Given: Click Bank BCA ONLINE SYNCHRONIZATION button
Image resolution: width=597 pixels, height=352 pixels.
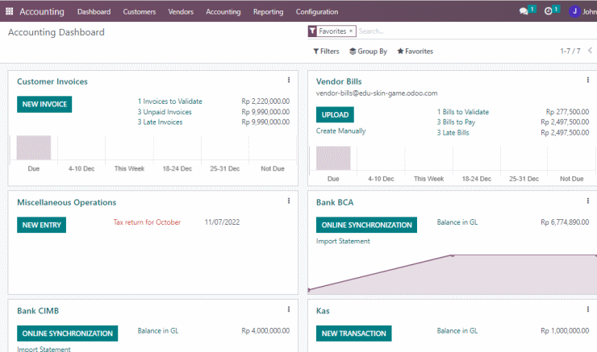Looking at the screenshot, I should pyautogui.click(x=366, y=225).
